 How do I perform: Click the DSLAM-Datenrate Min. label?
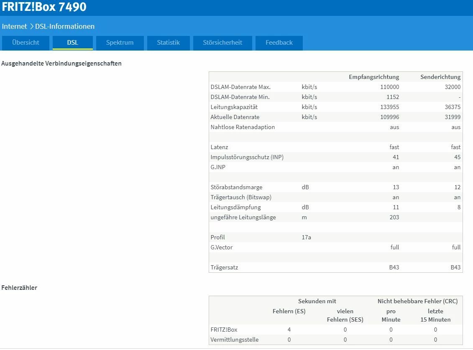pyautogui.click(x=240, y=97)
